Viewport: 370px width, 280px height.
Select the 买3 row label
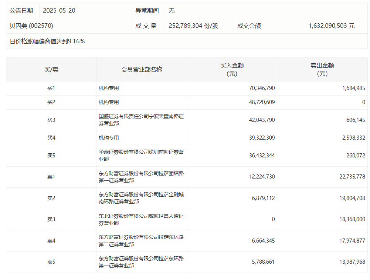coord(51,120)
